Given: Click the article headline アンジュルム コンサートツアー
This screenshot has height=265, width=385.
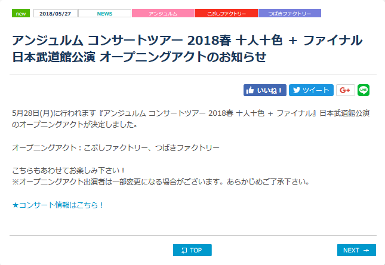Looking at the screenshot, I should (187, 48).
